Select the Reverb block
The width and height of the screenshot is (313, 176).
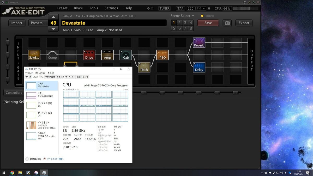click(x=199, y=43)
